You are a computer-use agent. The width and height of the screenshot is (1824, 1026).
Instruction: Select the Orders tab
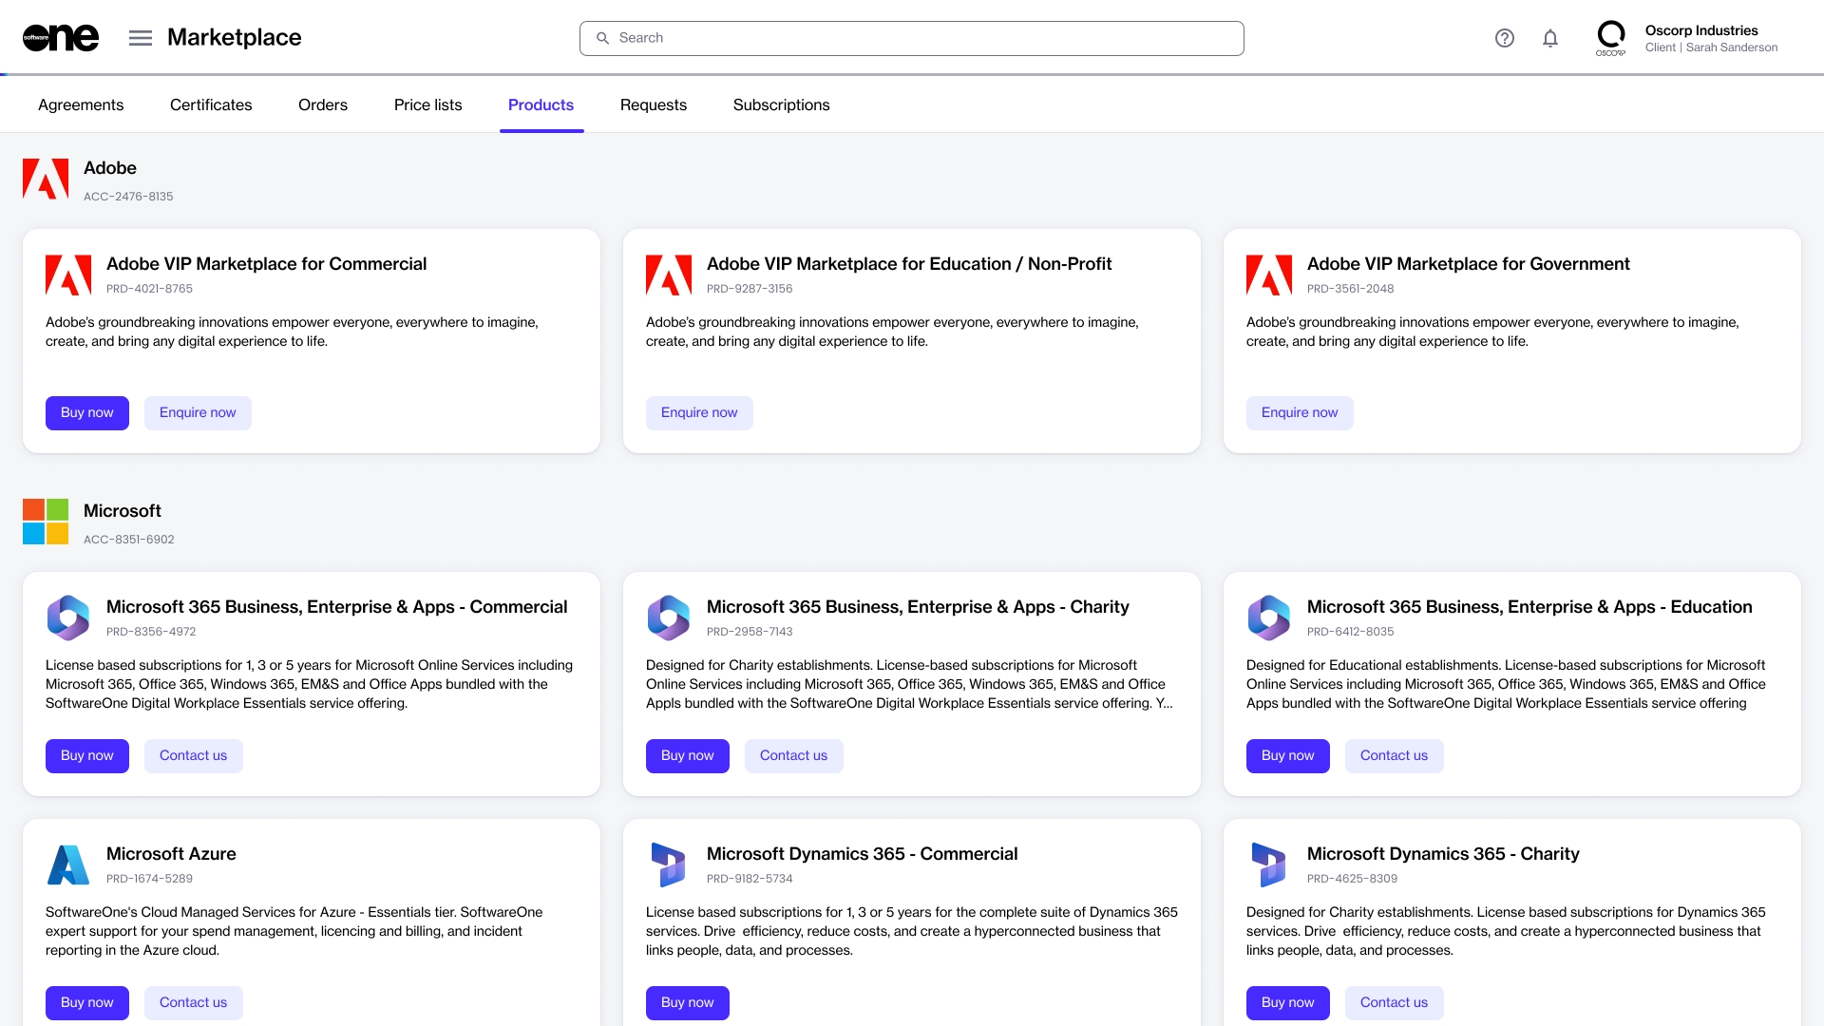coord(323,105)
